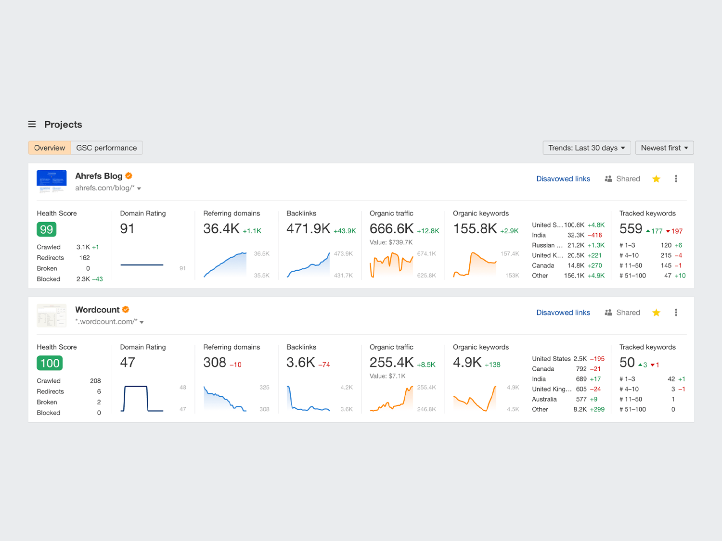This screenshot has height=541, width=722.
Task: Click Ahrefs Blog tracked keywords 559
Action: click(x=631, y=229)
